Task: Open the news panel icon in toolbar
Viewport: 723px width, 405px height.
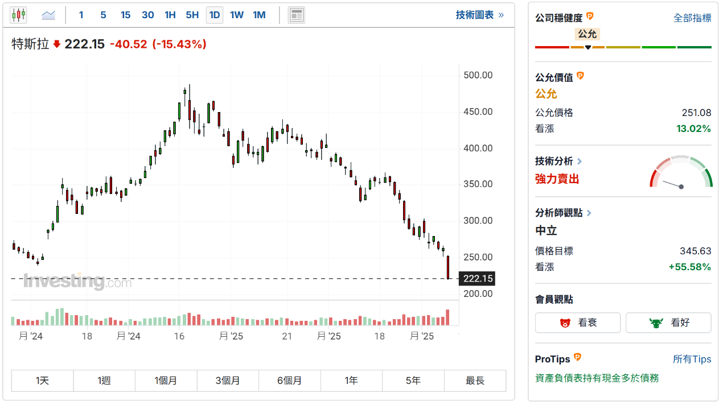Action: click(296, 15)
